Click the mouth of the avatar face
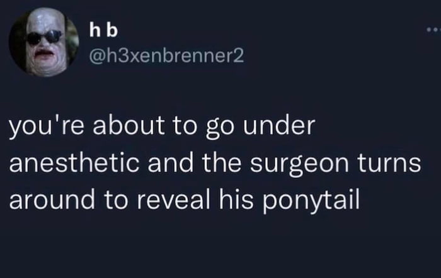Screen dimensions: 441x278 tap(43, 53)
